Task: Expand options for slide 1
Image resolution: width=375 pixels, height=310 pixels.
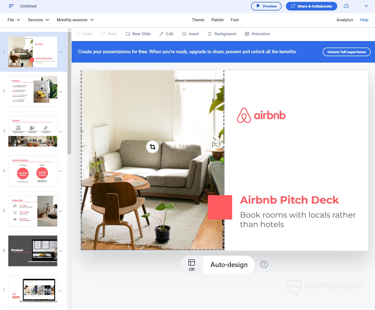Action: coord(61,52)
